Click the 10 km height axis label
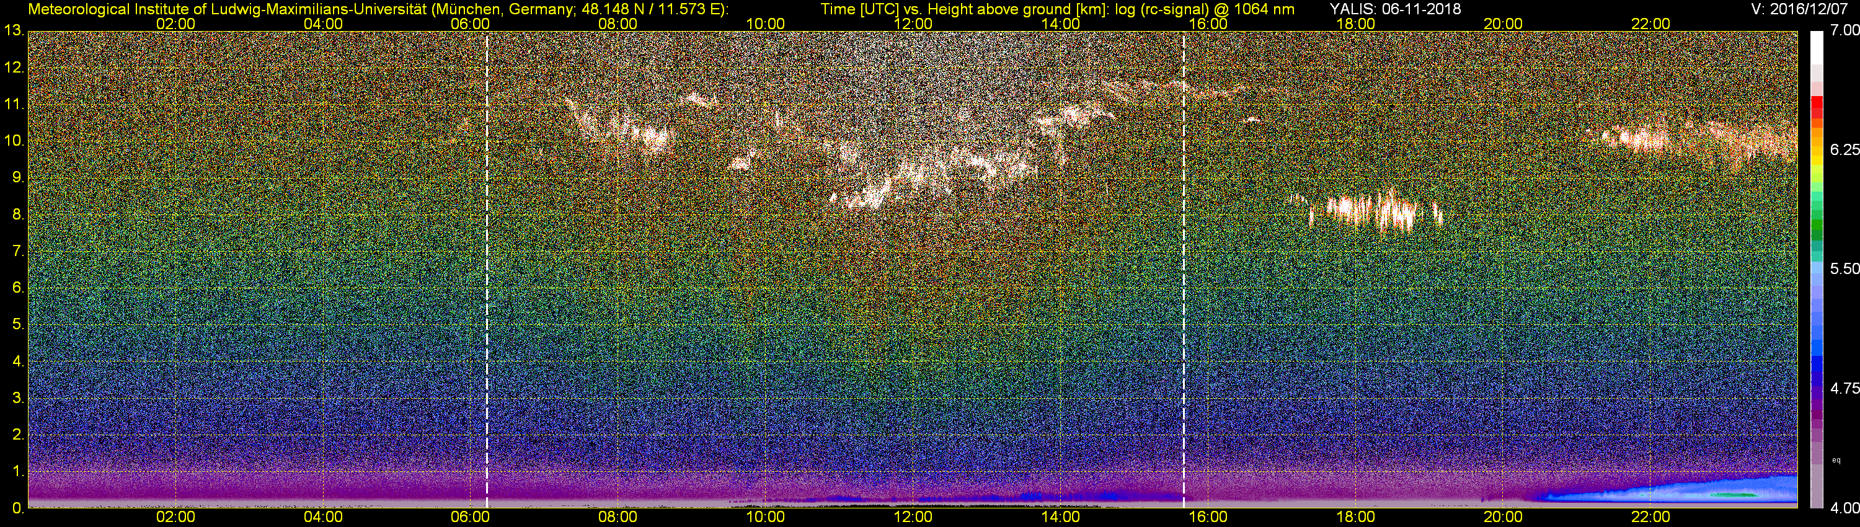The width and height of the screenshot is (1860, 527). pyautogui.click(x=14, y=141)
